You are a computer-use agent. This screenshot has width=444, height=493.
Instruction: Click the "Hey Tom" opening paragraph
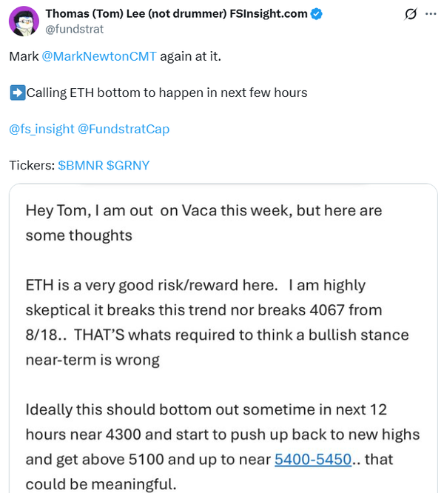(x=203, y=222)
